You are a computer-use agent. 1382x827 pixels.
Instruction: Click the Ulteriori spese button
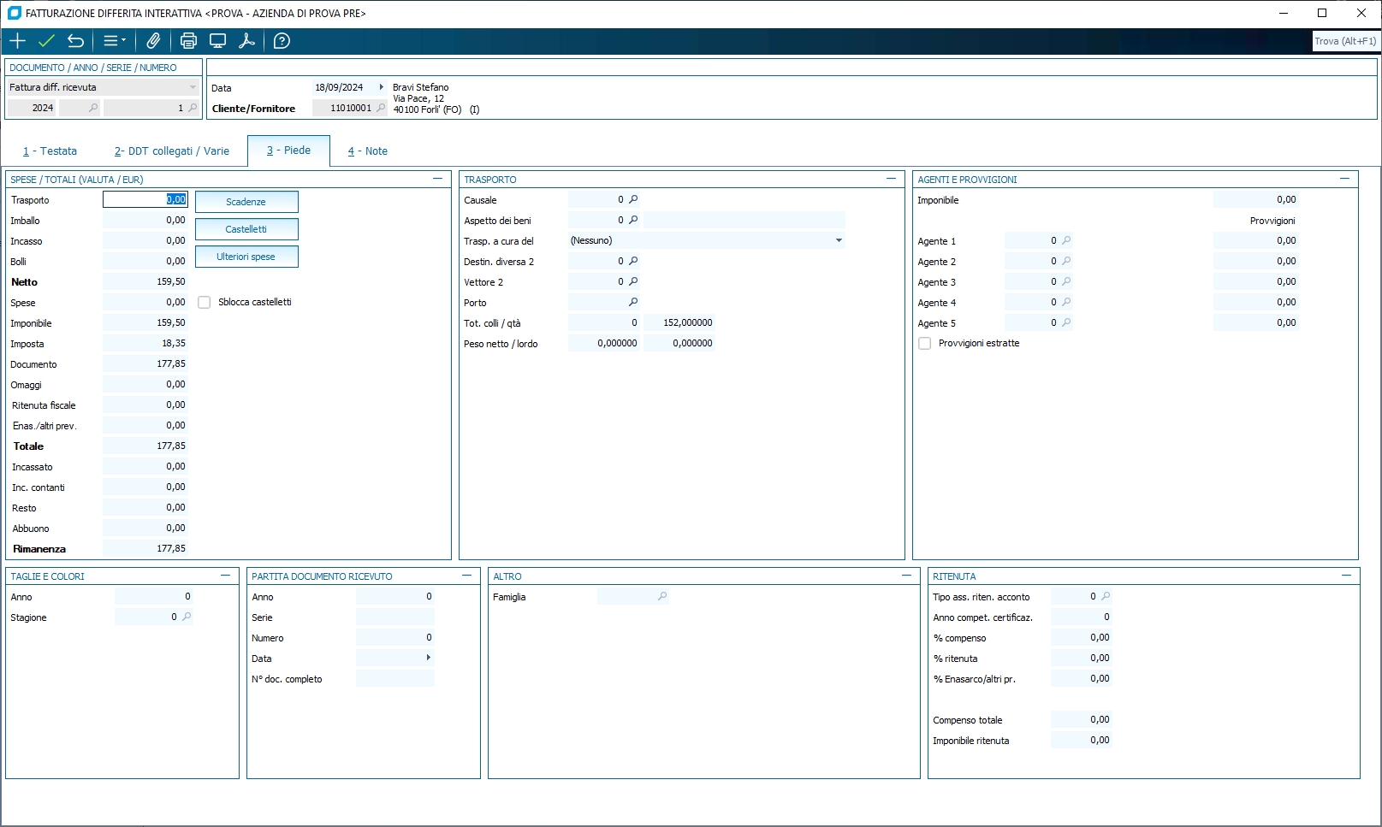[246, 257]
